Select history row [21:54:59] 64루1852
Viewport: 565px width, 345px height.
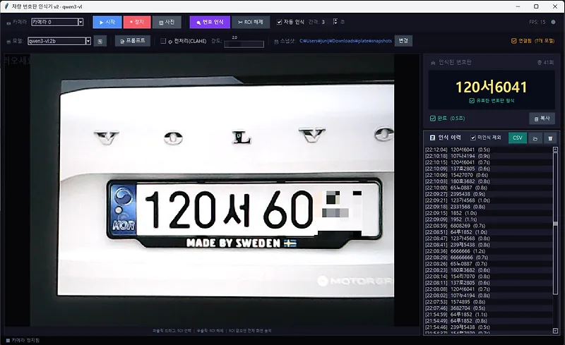488,315
